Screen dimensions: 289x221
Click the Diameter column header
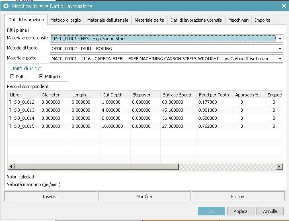(55, 95)
